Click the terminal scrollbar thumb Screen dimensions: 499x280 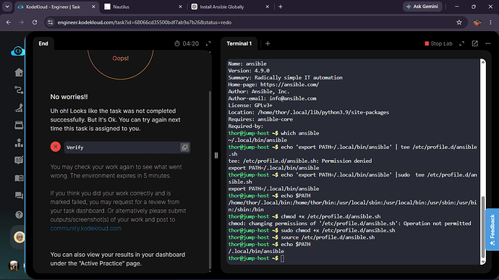point(483,227)
